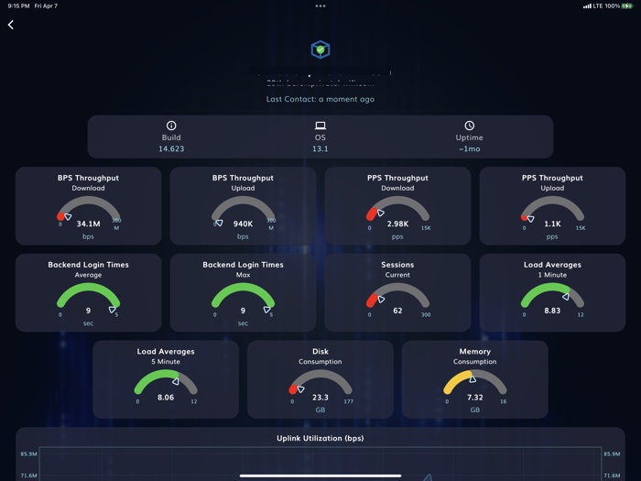Tap the 8.83 load average value
This screenshot has height=481, width=641.
[x=552, y=311]
